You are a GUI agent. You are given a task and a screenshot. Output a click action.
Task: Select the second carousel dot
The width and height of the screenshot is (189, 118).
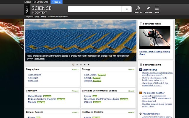77,65
